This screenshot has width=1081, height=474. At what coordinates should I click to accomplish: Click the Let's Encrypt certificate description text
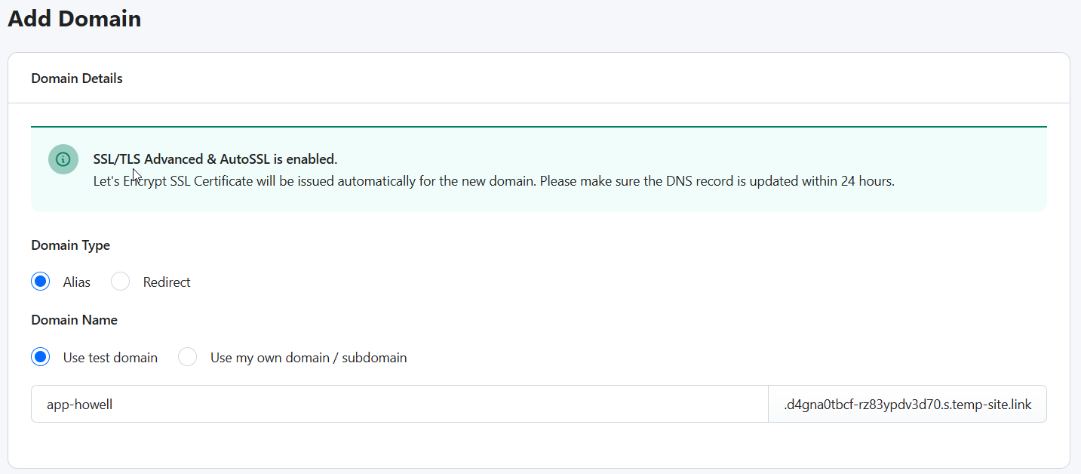point(493,181)
